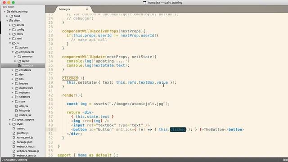288x162 pixels.
Task: Collapse the client folder arrow
Action: click(7, 21)
